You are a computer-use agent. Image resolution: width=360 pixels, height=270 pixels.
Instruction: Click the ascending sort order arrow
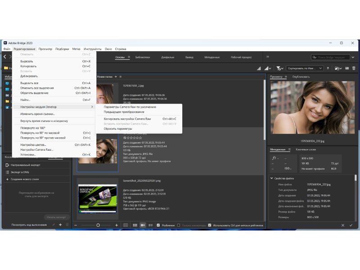[x=328, y=68]
